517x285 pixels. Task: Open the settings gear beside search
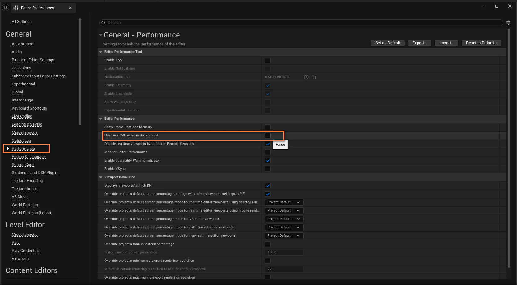tap(508, 23)
